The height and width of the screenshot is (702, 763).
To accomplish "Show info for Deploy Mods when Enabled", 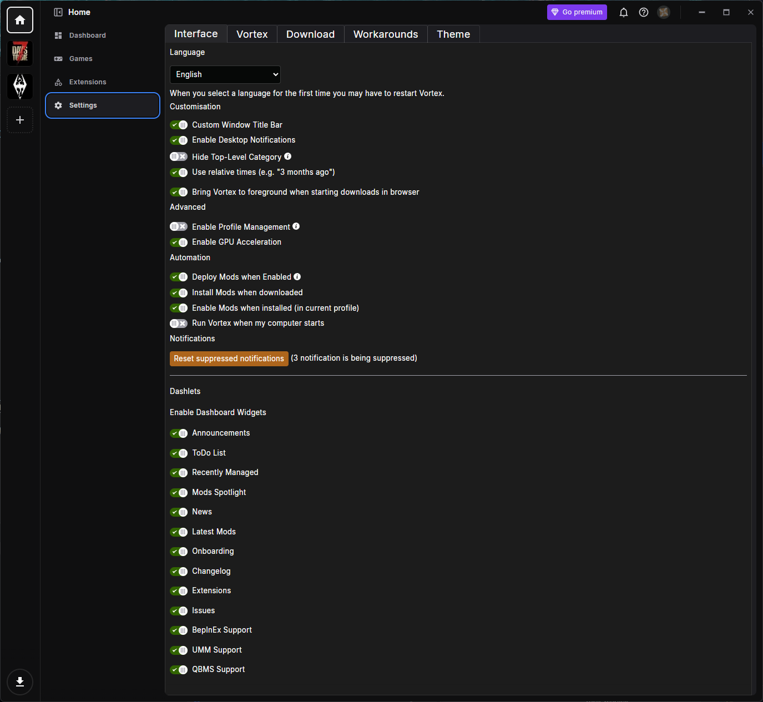I will pyautogui.click(x=297, y=276).
